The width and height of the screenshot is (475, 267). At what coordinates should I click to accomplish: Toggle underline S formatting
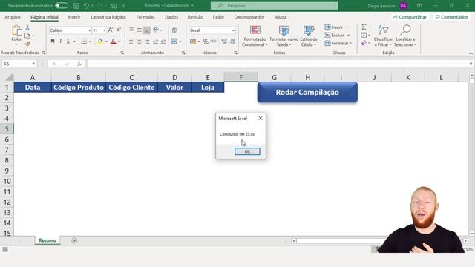coord(68,42)
